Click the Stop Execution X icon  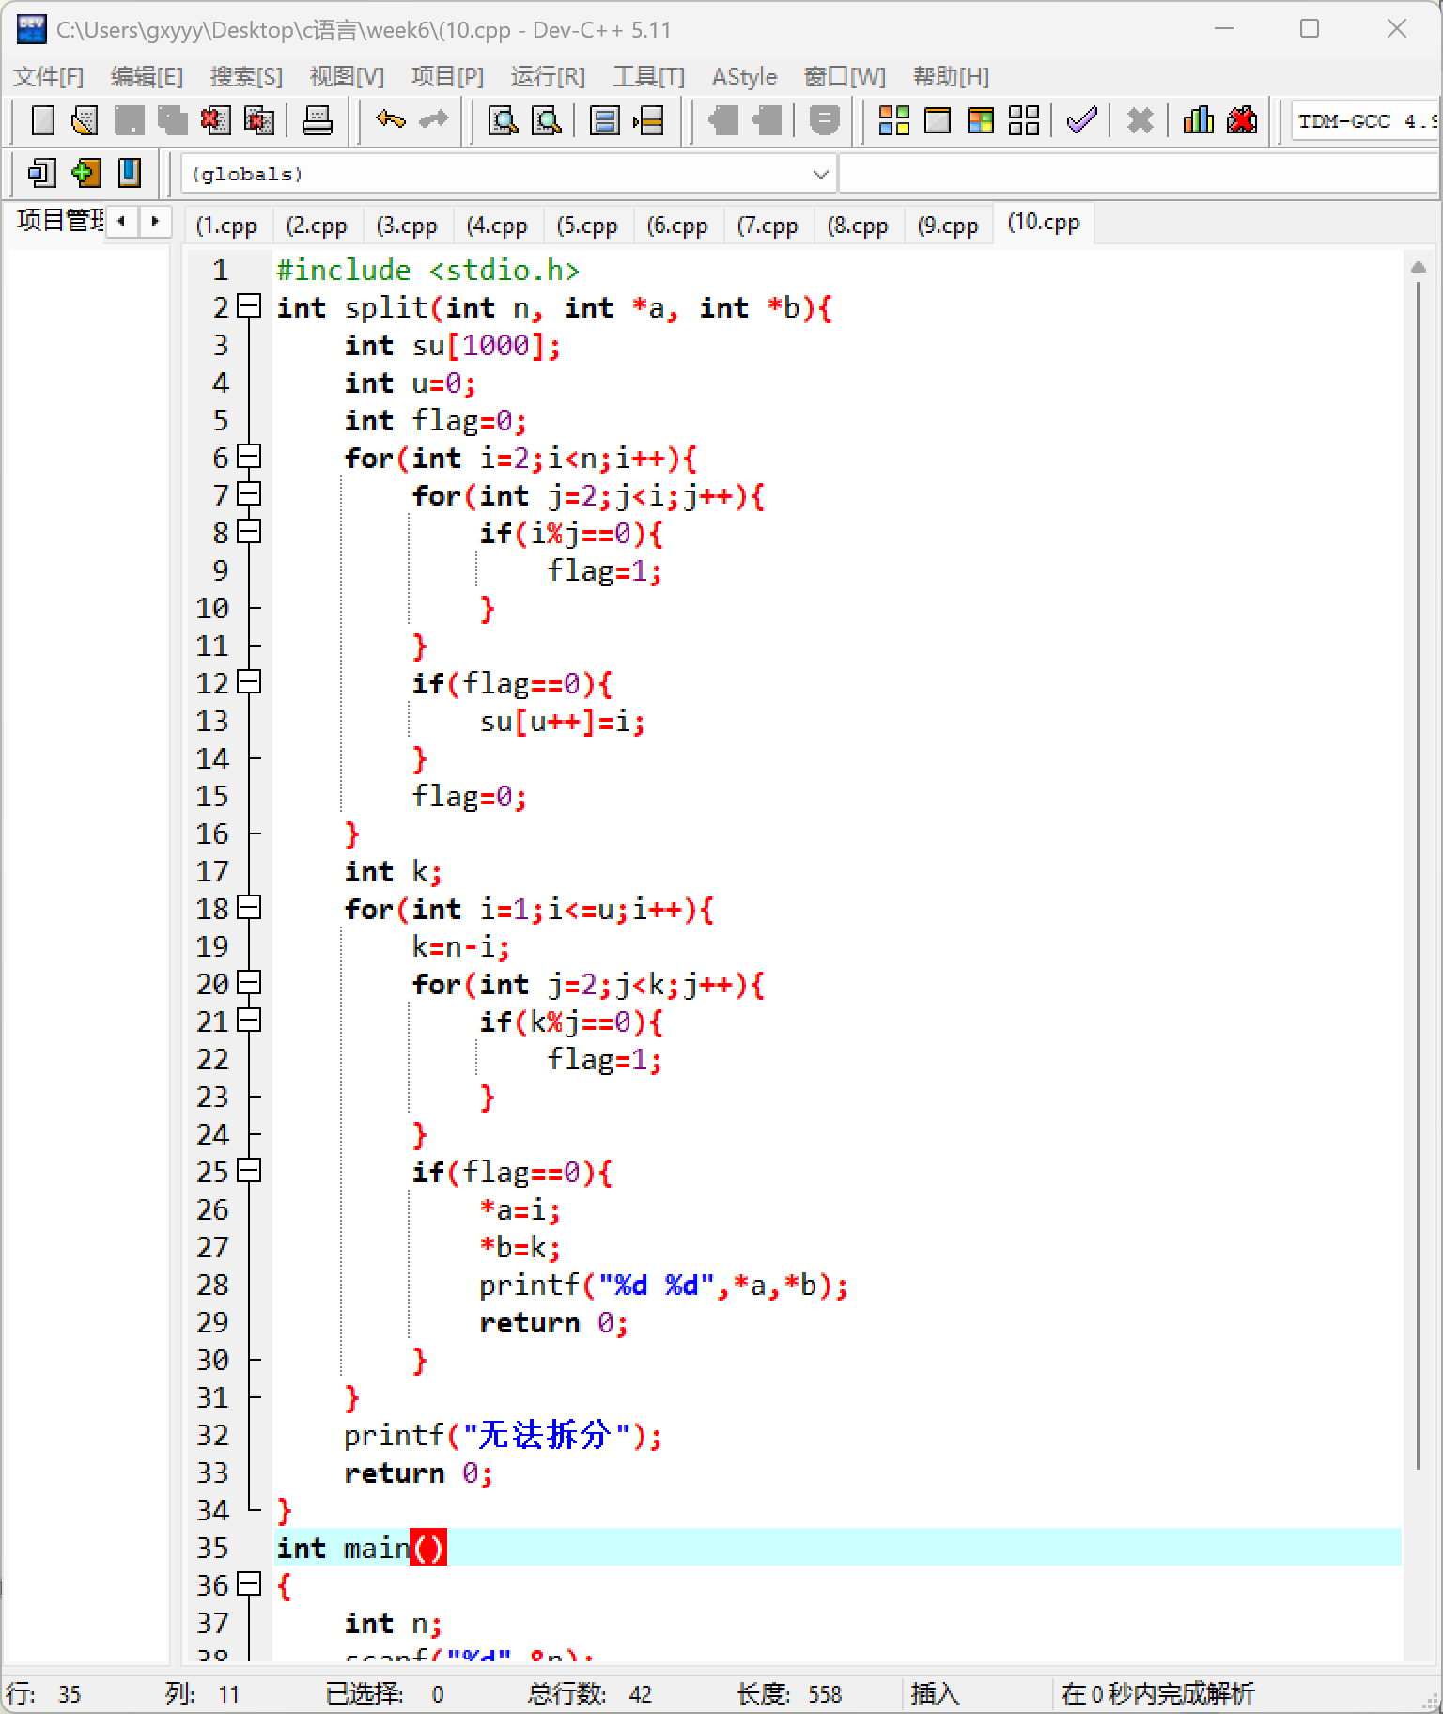[1140, 120]
